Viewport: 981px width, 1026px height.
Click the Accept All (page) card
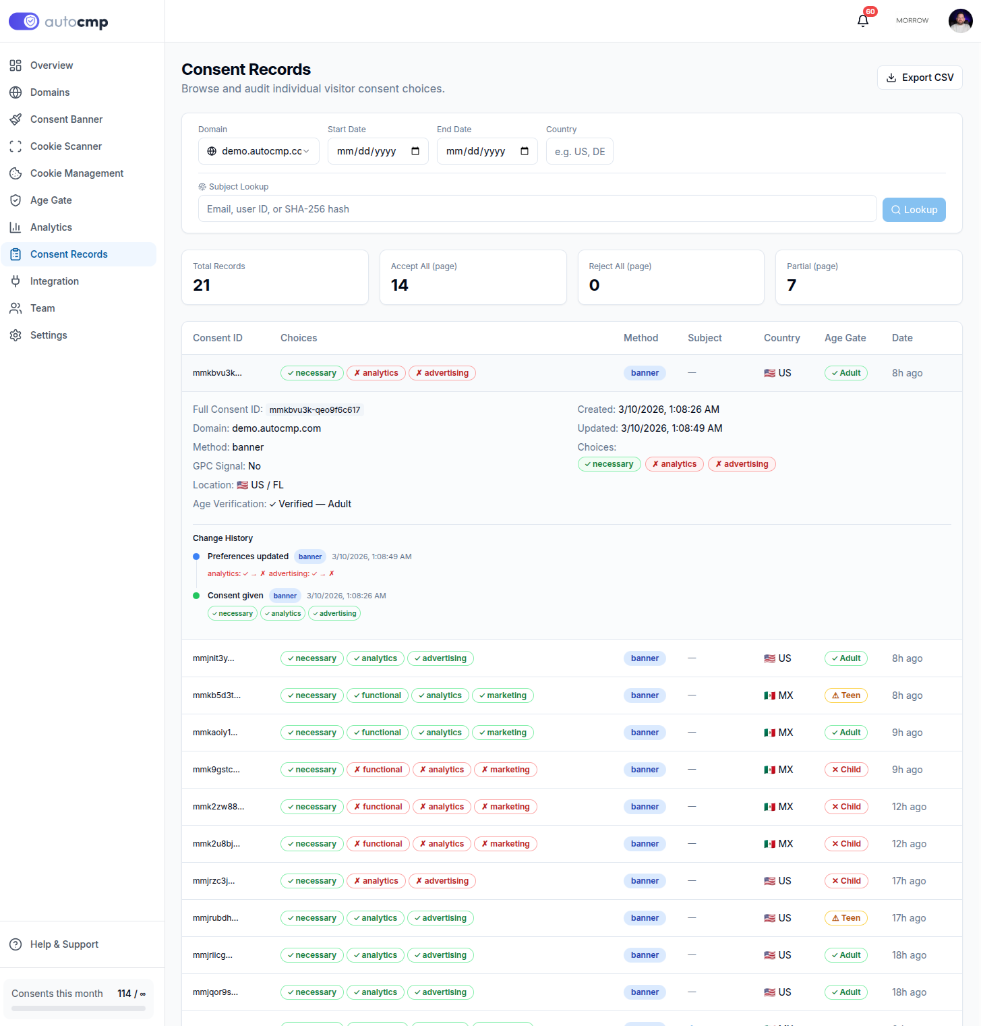(473, 277)
